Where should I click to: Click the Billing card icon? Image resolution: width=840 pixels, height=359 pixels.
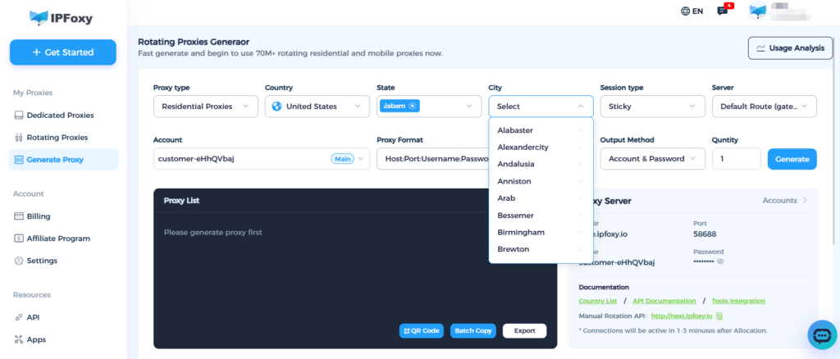[x=18, y=216]
